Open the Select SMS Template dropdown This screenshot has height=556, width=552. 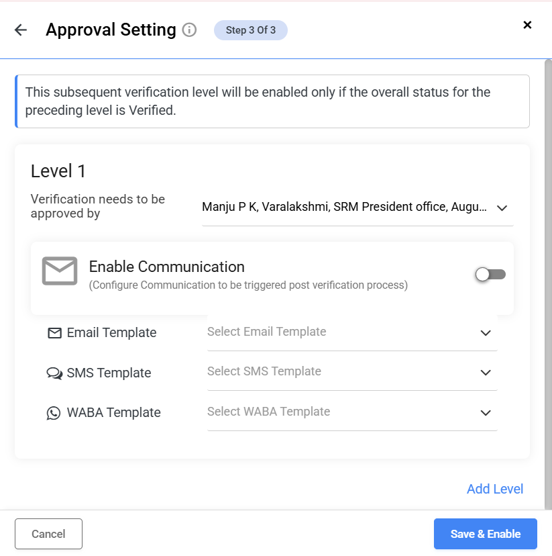tap(352, 372)
